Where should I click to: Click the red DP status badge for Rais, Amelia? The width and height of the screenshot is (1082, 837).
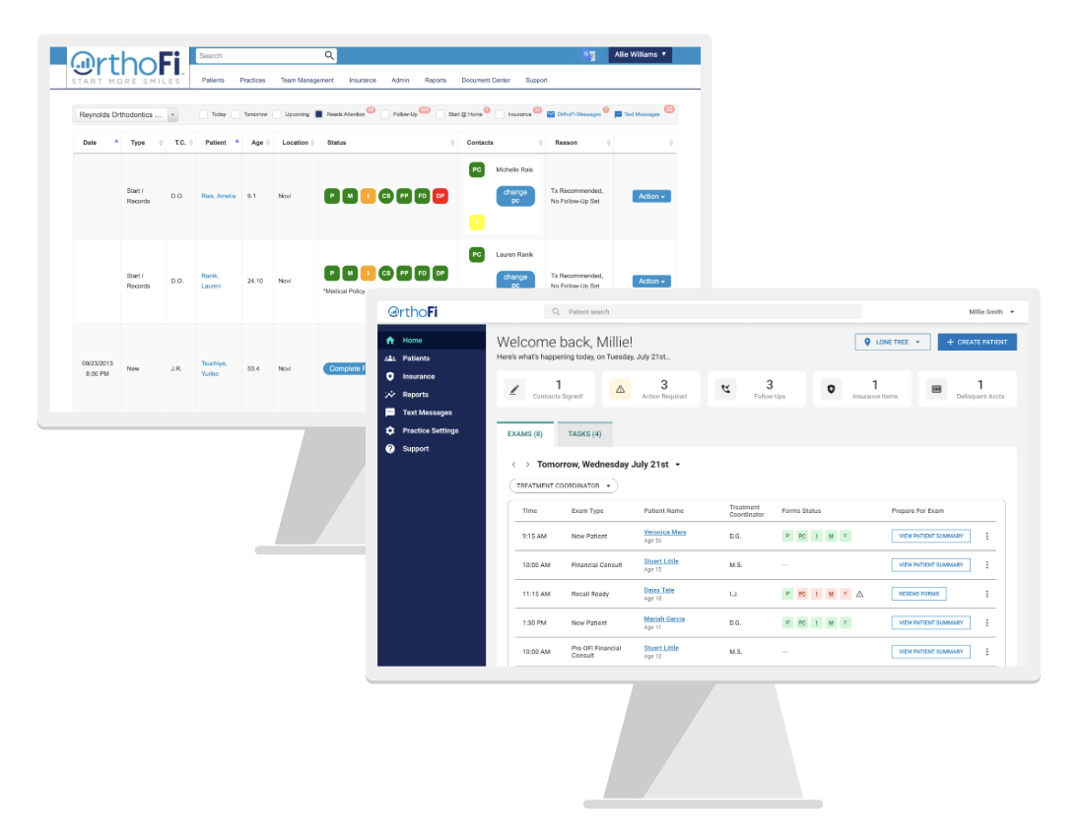[440, 196]
